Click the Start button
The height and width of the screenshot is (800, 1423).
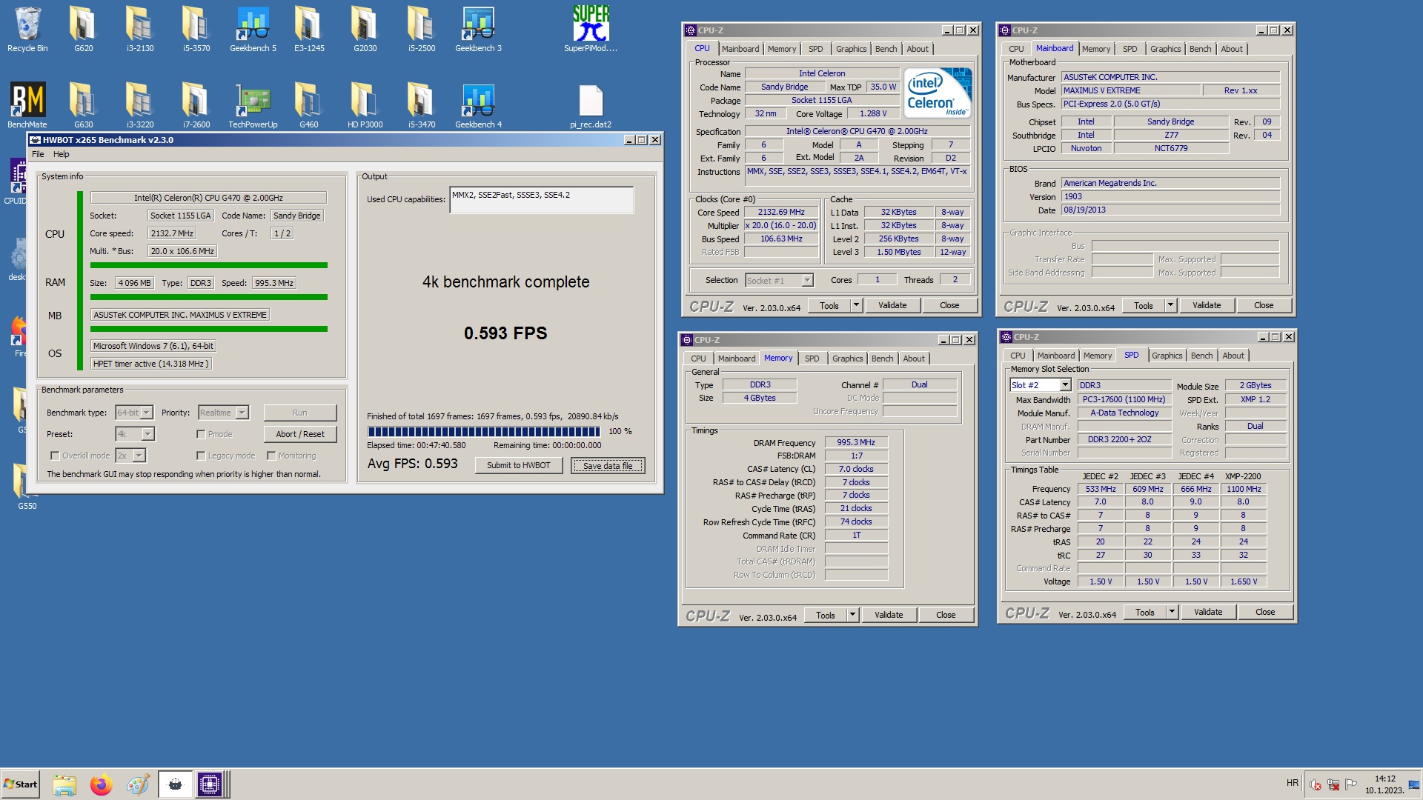click(20, 784)
